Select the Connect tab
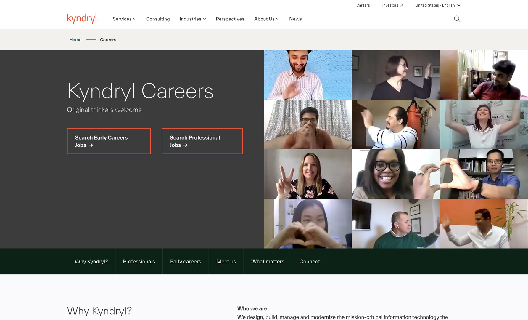This screenshot has width=528, height=320. [310, 261]
